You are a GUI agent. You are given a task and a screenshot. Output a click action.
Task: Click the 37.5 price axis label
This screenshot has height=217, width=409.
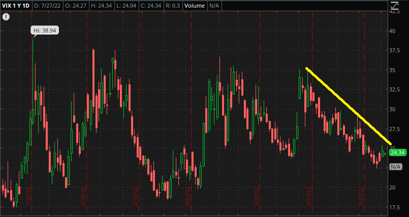[x=394, y=50]
